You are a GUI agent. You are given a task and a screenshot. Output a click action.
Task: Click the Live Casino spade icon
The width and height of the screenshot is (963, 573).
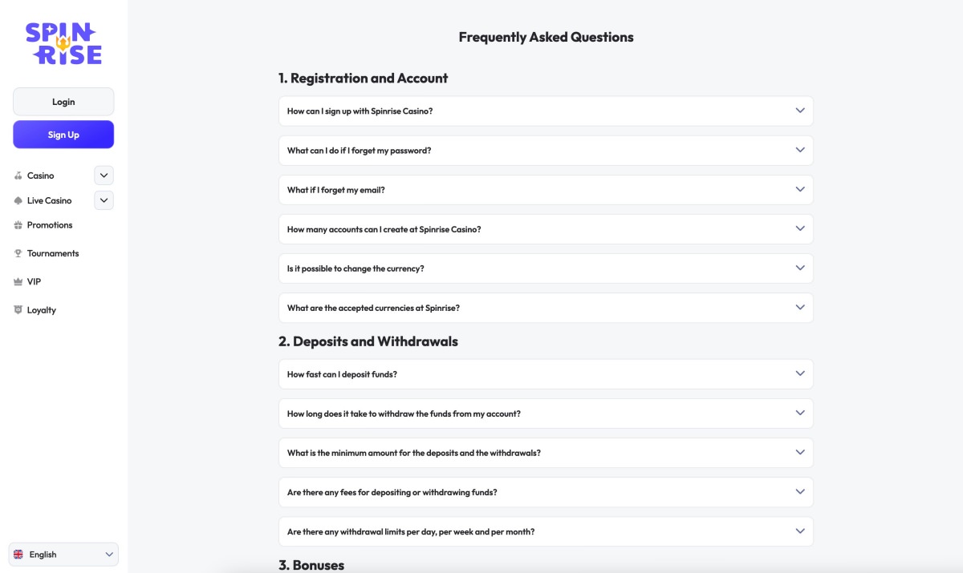[x=18, y=200]
